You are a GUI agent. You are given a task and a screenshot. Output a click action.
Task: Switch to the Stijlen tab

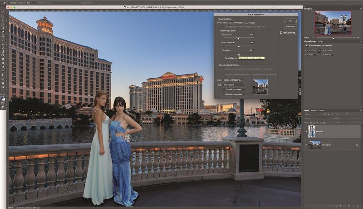click(320, 41)
